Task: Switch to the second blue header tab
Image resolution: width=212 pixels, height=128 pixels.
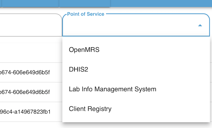Action: 85,3
